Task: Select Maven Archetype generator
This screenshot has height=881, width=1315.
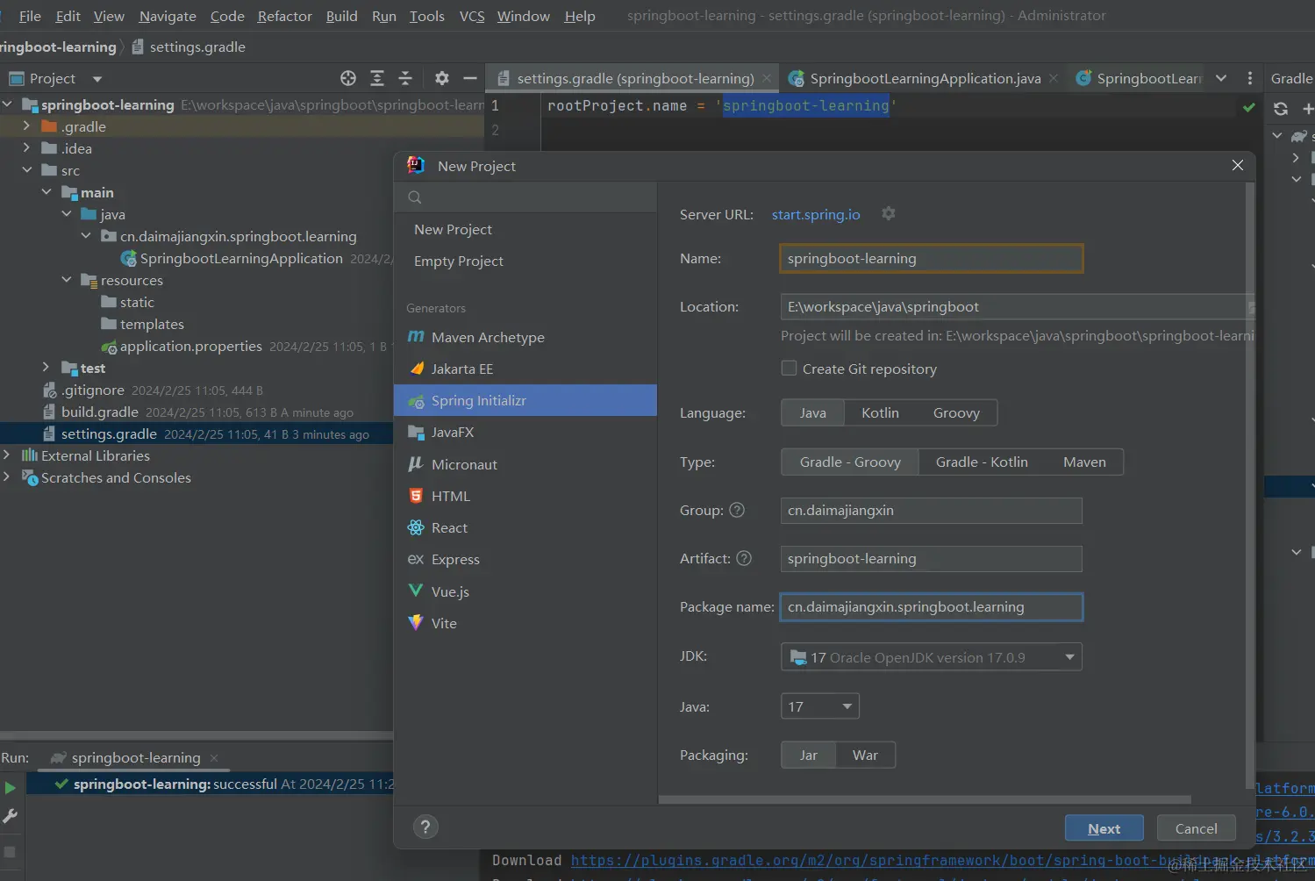Action: tap(525, 337)
